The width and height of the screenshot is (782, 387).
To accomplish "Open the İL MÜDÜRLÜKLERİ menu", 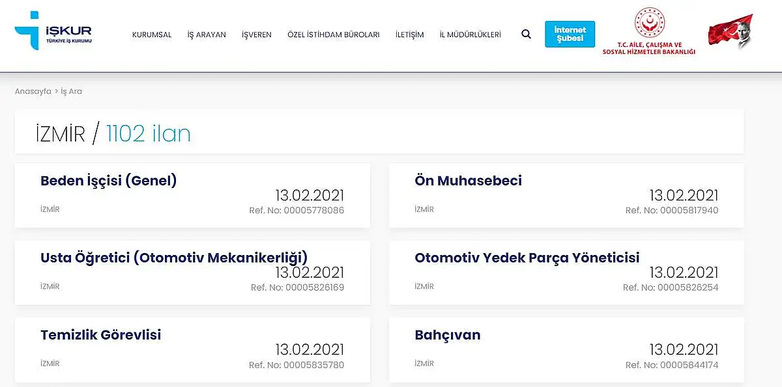I will [x=471, y=35].
